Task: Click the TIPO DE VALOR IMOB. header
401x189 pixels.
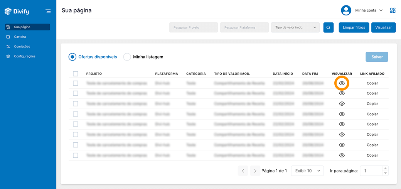Action: pyautogui.click(x=232, y=74)
